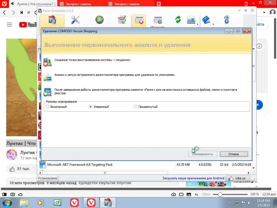Open Windows Explorer from the taskbar

point(24,203)
